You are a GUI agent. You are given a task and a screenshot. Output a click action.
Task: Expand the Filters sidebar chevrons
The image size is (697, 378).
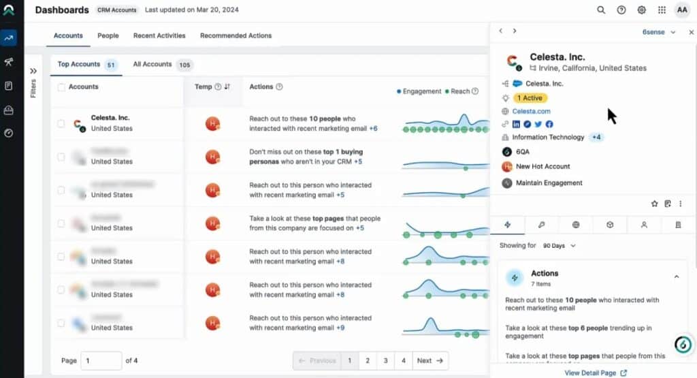click(x=33, y=71)
